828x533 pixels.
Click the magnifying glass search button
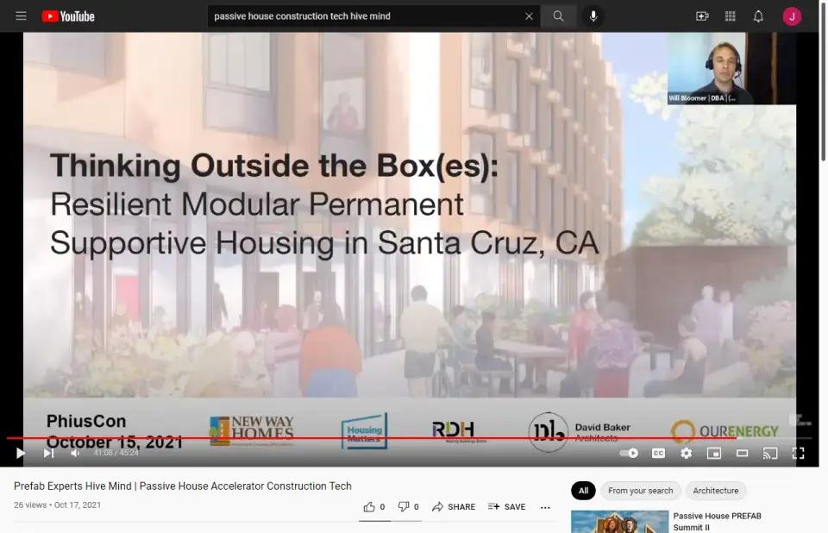559,16
